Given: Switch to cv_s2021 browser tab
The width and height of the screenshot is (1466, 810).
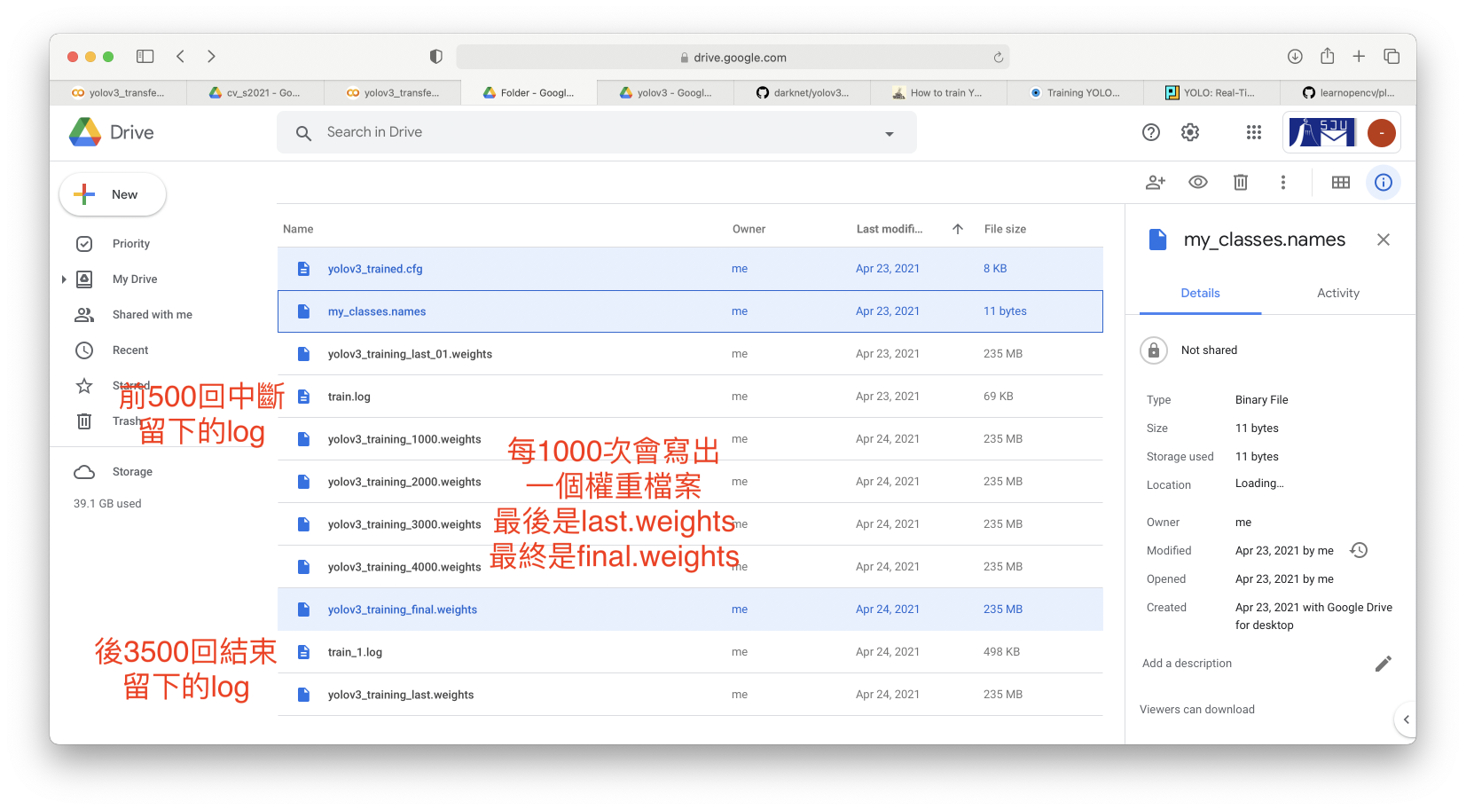Looking at the screenshot, I should tap(255, 93).
